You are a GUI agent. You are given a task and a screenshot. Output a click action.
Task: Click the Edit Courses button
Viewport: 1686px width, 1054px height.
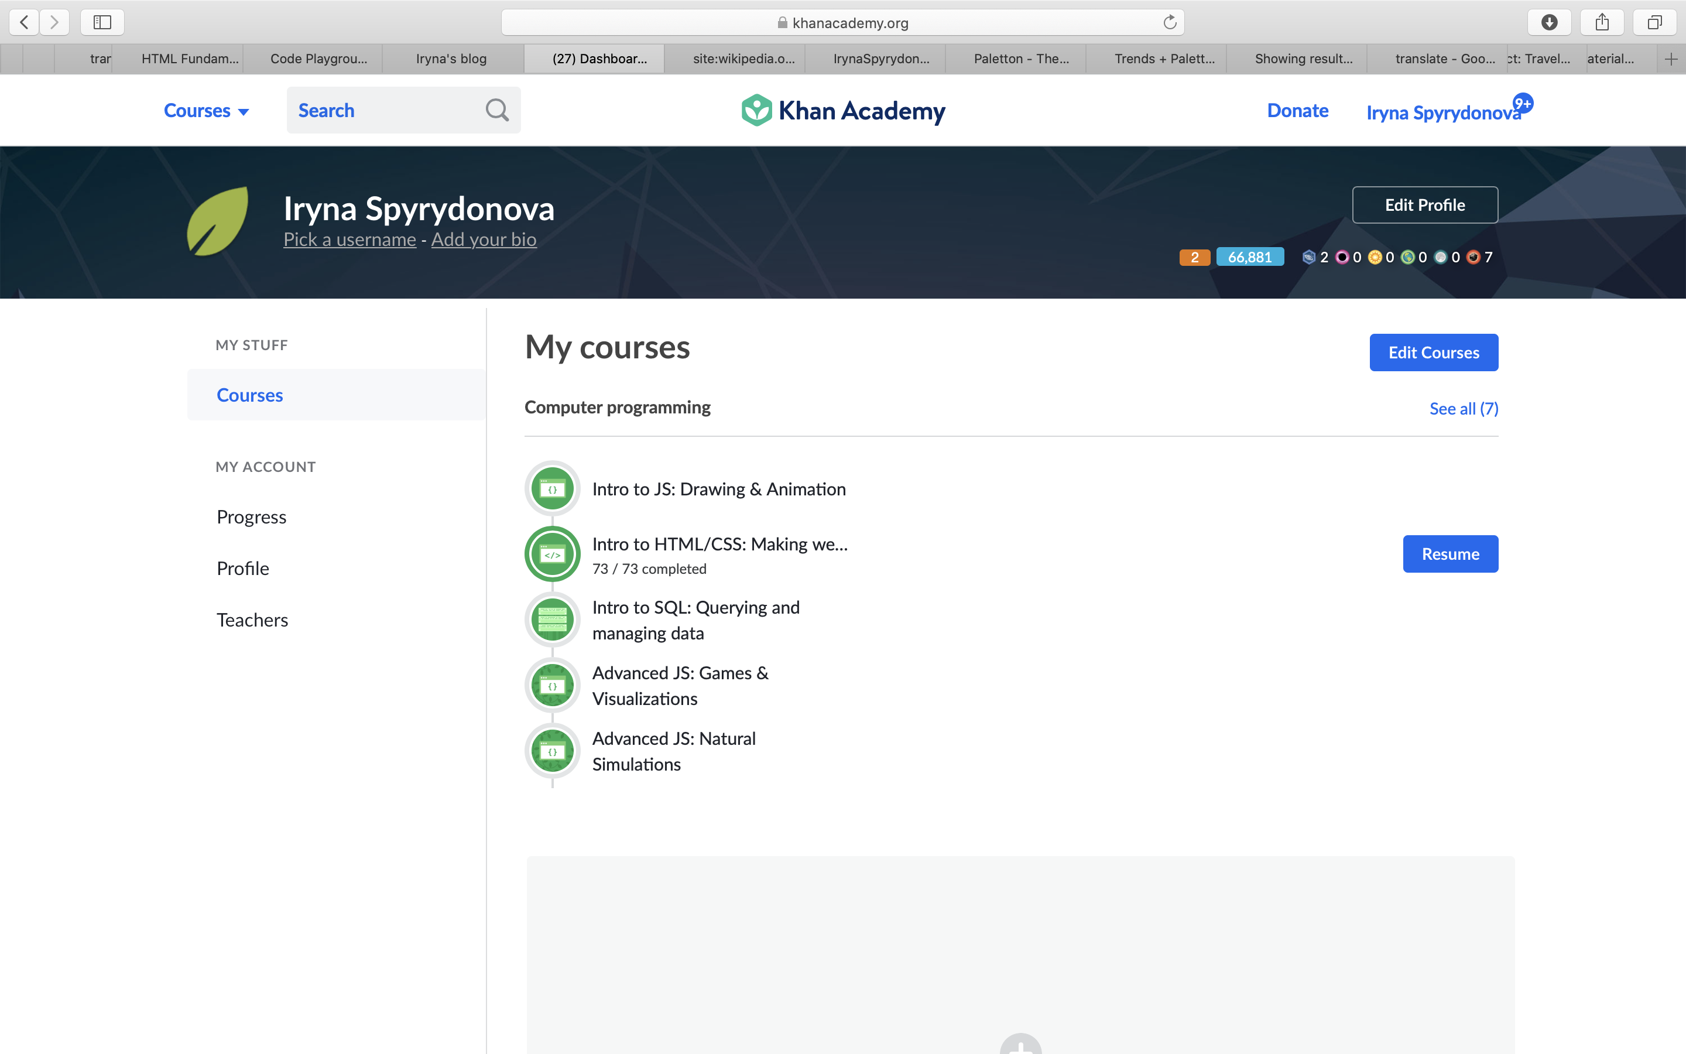1433,353
